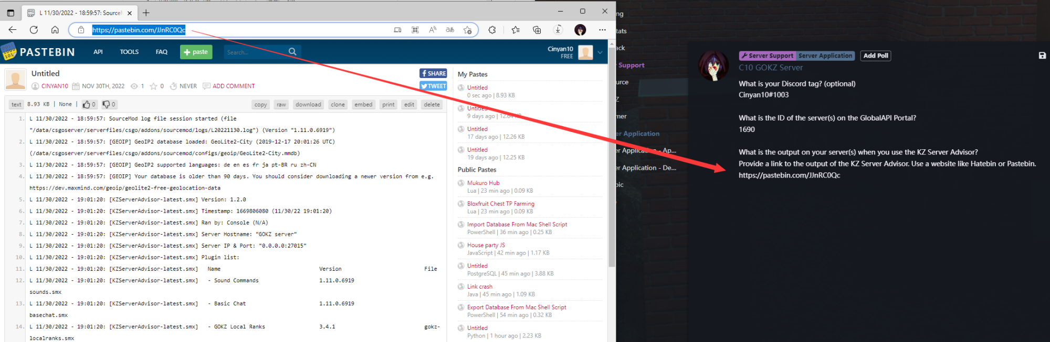Print the paste

click(x=388, y=104)
